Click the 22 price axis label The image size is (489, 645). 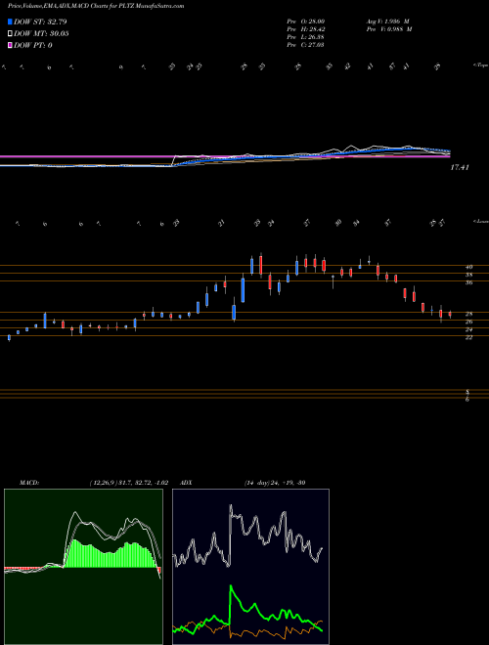pyautogui.click(x=468, y=337)
